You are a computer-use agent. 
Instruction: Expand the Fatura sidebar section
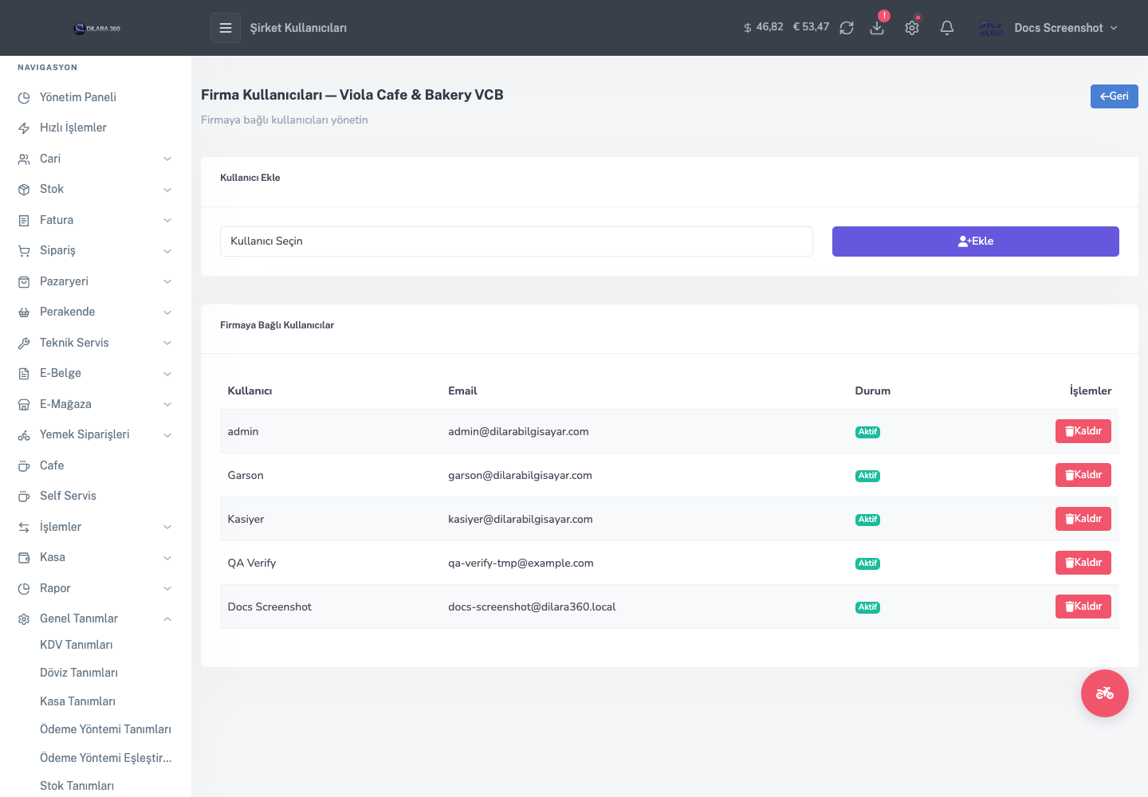tap(96, 220)
